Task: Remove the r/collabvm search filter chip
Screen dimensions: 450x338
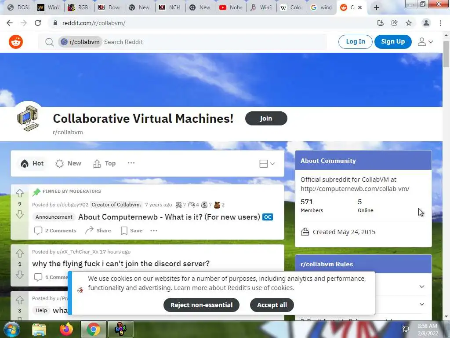Action: click(x=80, y=42)
